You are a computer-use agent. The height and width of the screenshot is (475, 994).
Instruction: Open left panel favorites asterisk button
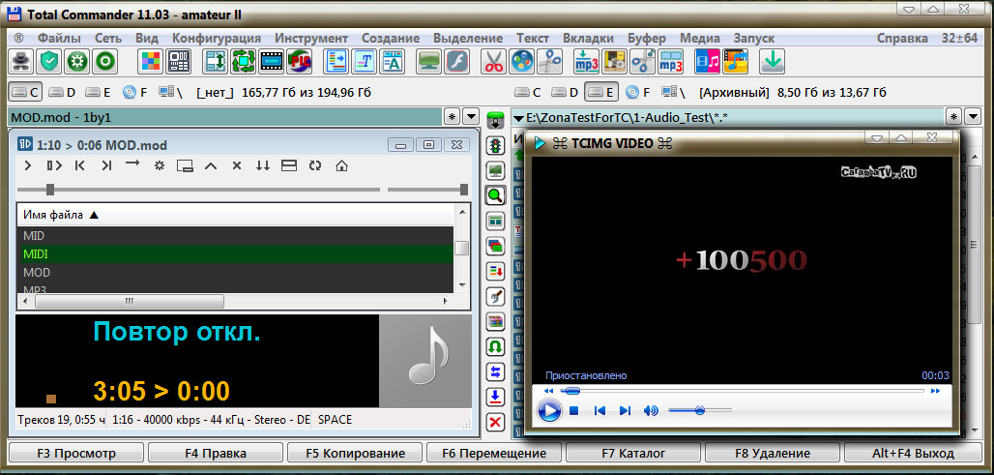pos(452,117)
